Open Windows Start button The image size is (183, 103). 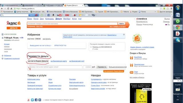coord(178,8)
